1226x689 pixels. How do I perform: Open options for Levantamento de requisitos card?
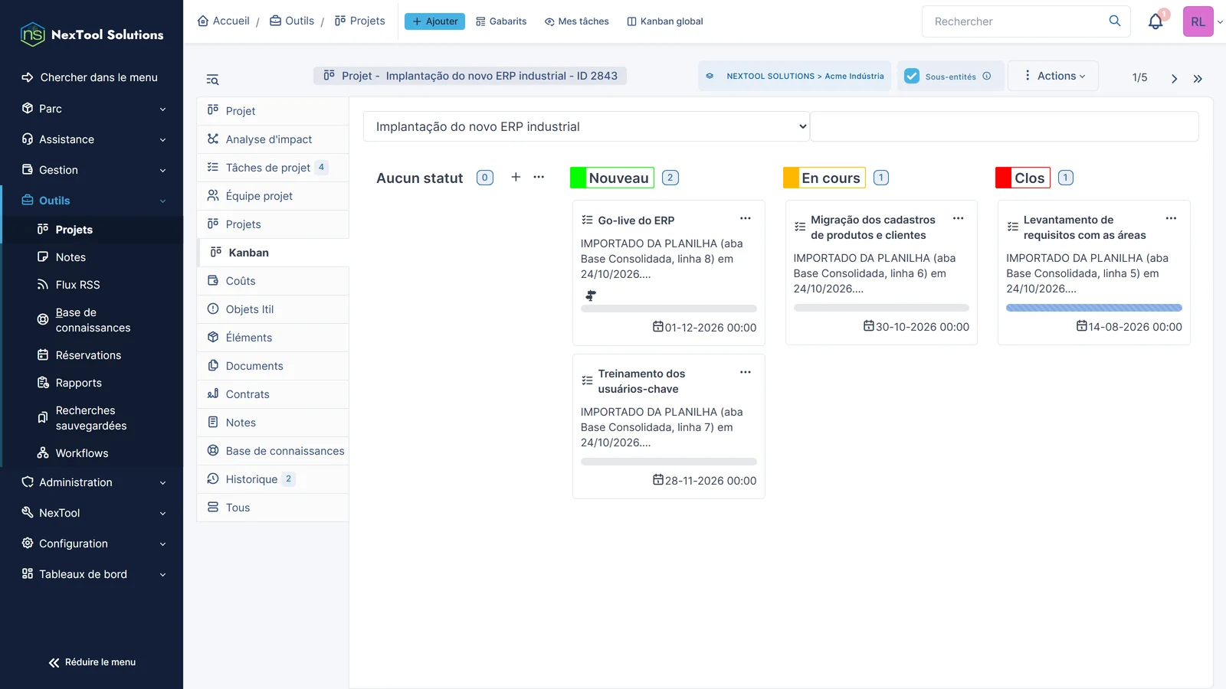click(1171, 218)
